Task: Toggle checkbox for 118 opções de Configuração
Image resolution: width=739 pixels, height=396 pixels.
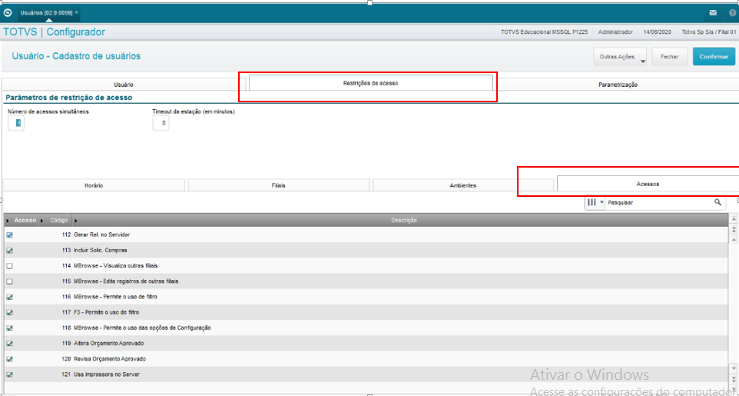Action: click(9, 328)
